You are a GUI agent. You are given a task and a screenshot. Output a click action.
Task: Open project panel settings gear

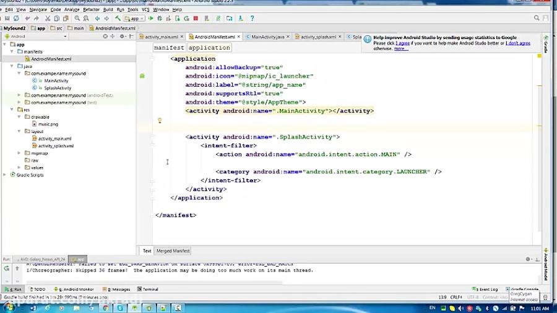point(122,36)
